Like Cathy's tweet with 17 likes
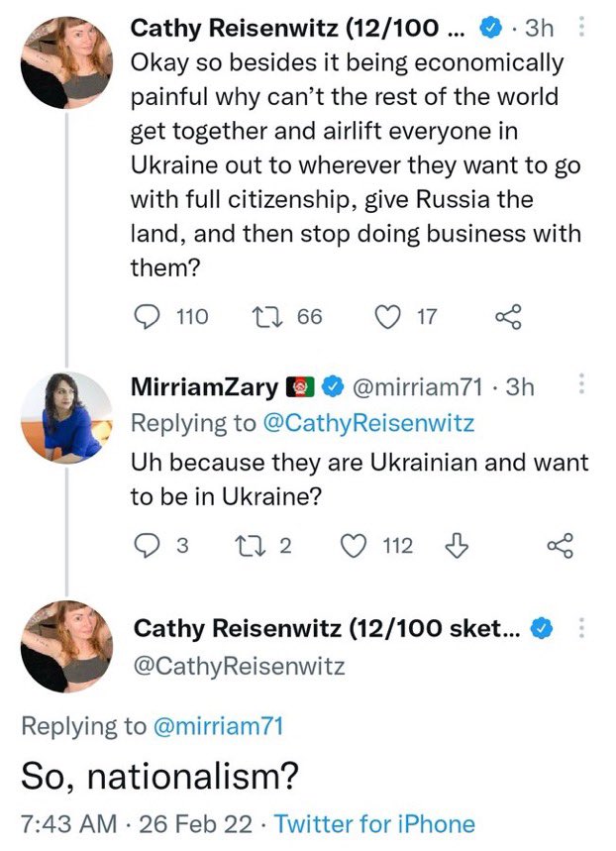616x851 pixels. 388,316
